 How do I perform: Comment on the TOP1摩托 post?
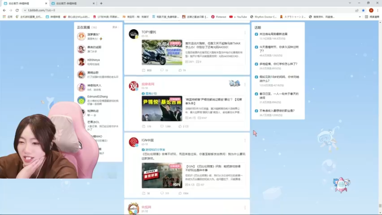pos(164,70)
